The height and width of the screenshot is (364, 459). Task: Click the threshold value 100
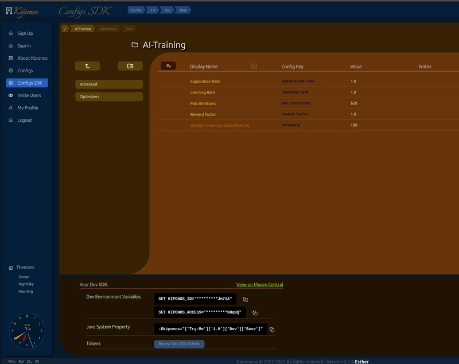pos(354,125)
